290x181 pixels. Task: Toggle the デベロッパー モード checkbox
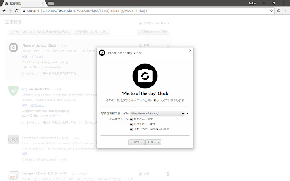pyautogui.click(x=140, y=23)
